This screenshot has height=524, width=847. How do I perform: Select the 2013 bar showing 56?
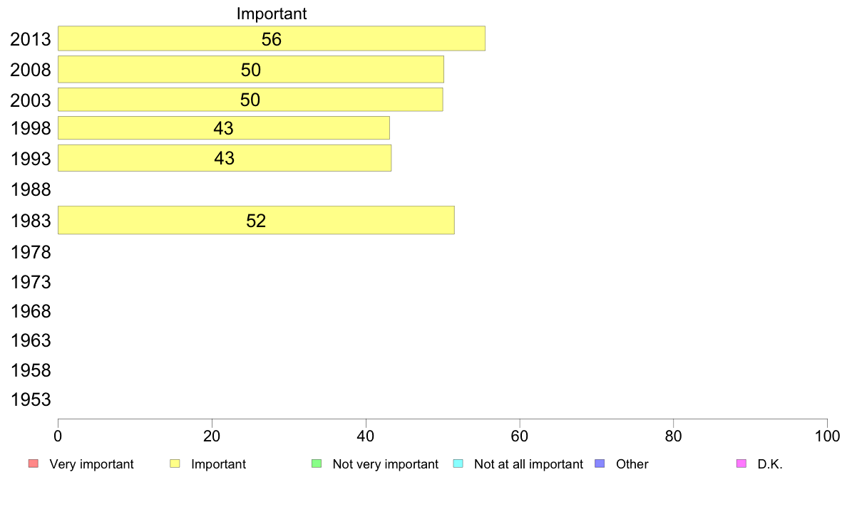272,38
